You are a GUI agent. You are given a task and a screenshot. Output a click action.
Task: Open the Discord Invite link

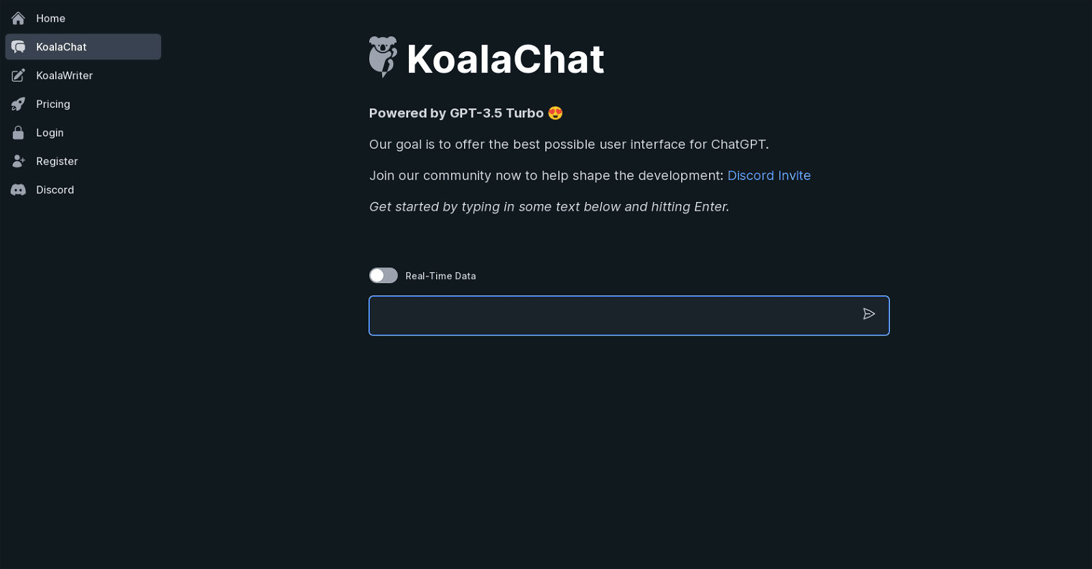pyautogui.click(x=768, y=175)
